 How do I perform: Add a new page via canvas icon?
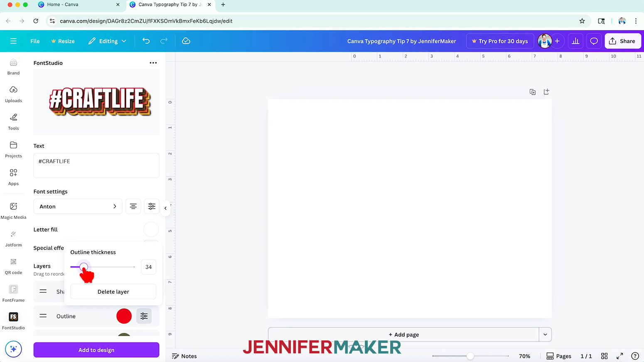coord(546,92)
